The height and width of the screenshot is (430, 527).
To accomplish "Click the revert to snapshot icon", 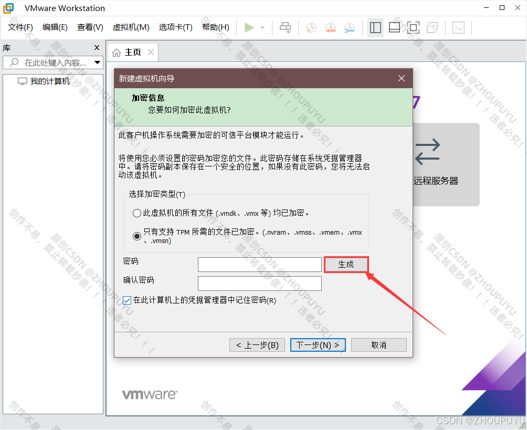I will (x=331, y=28).
